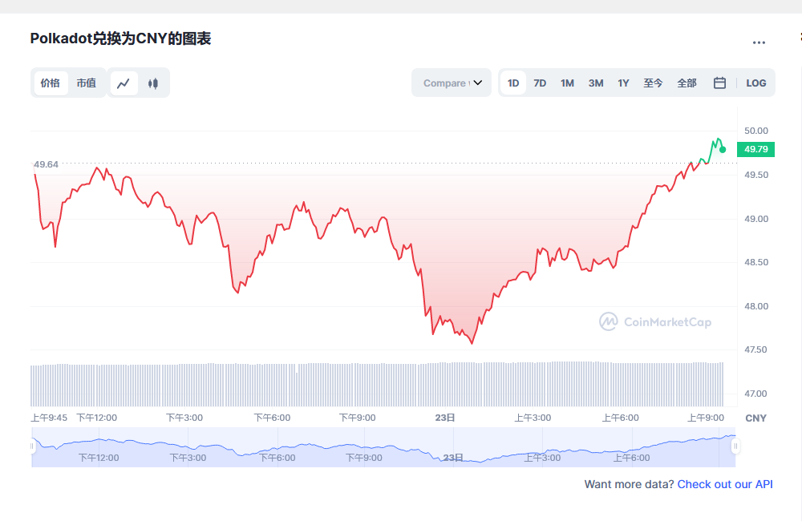Select the 1Y time range
This screenshot has height=521, width=802.
[x=623, y=83]
